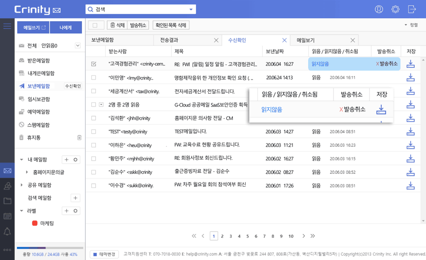426x260 pixels.
Task: Open the notification bell in left rail
Action: (x=7, y=232)
